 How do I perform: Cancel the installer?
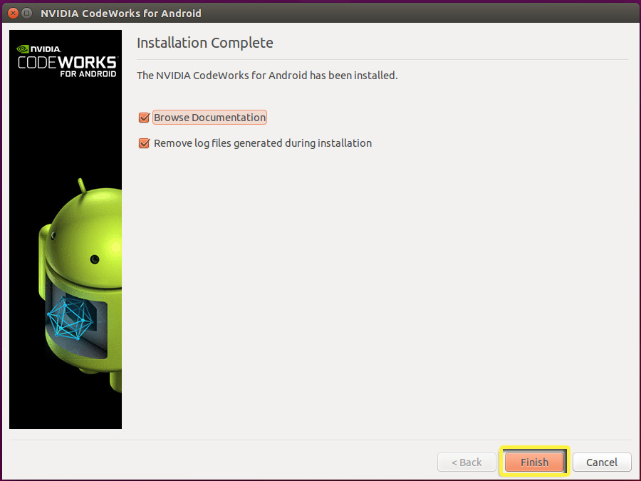point(602,462)
